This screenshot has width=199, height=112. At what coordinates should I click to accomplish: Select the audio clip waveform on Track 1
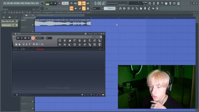point(63,24)
